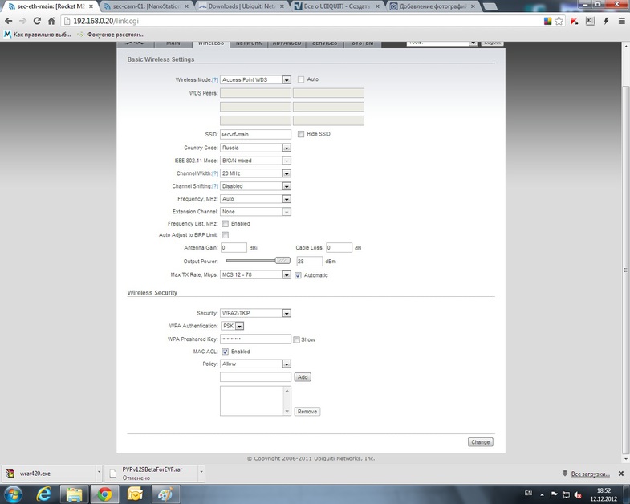
Task: Click the Output Power slider handle
Action: click(282, 261)
